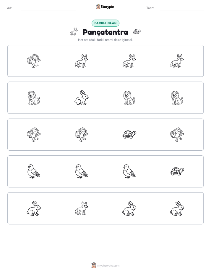211x274 pixels.
Task: Select the rabbit among the lions
Action: coord(82,98)
